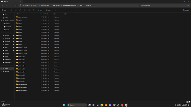
Task: Open Windows Start menu
Action: click(x=64, y=105)
